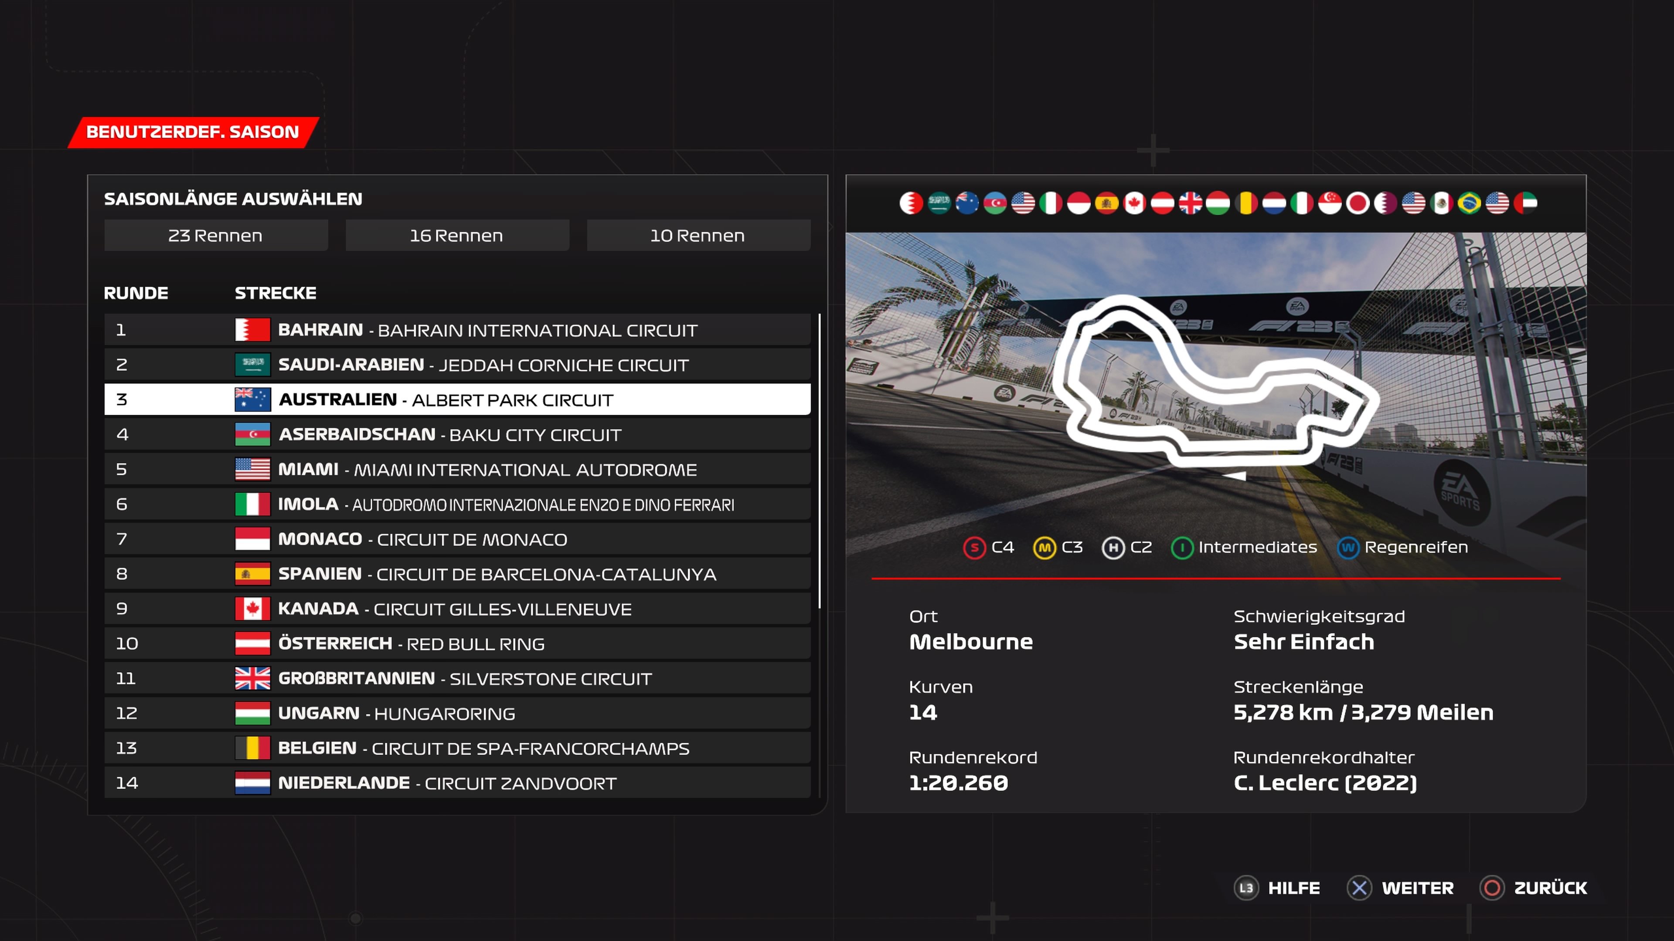Click the UAE flag in the top flag strip

pyautogui.click(x=1525, y=203)
